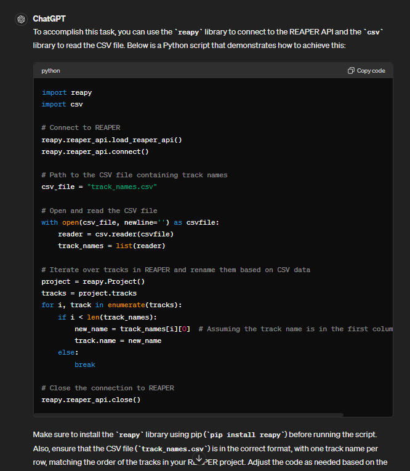The height and width of the screenshot is (471, 410).
Task: Click the 'break' keyword in the code
Action: [85, 364]
